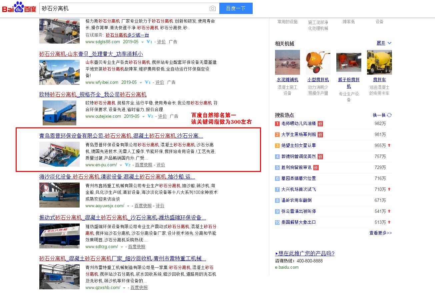Open image search via camera icon
Image resolution: width=435 pixels, height=295 pixels.
[x=212, y=8]
